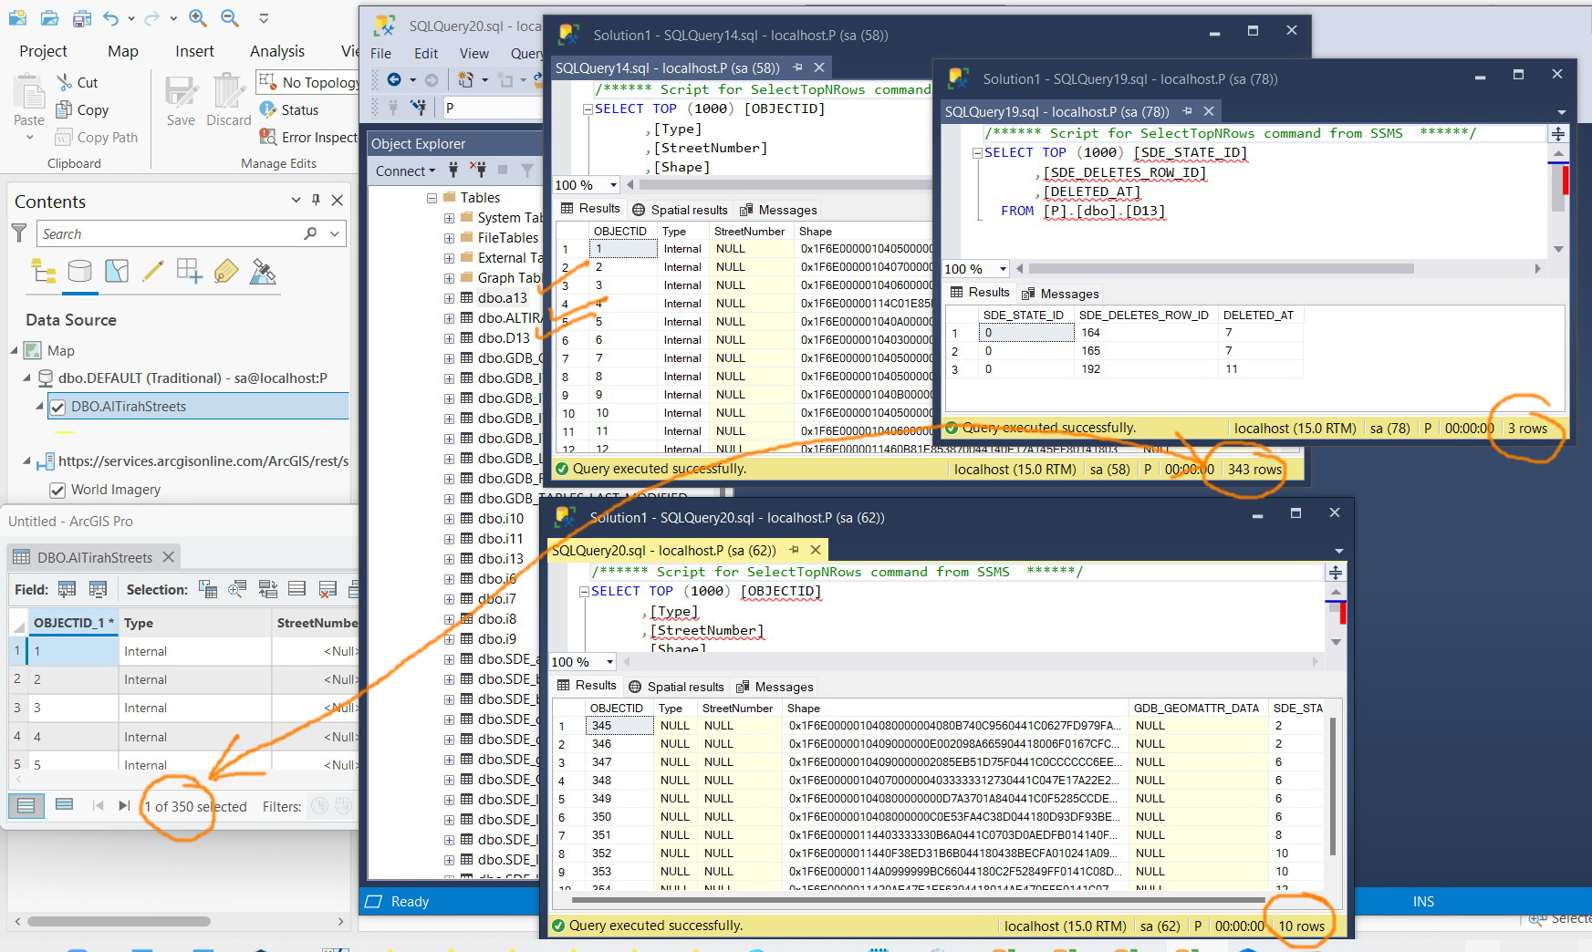Click Switch Selection icon in table
Screen dimensions: 1592x952
[267, 589]
